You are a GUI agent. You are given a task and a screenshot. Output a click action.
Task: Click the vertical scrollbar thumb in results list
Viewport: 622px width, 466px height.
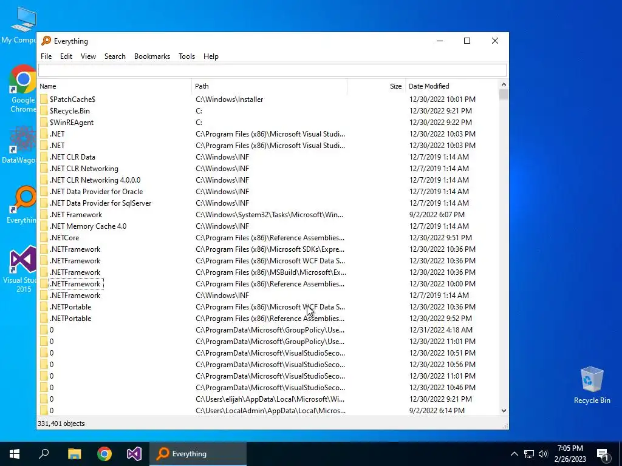point(504,95)
